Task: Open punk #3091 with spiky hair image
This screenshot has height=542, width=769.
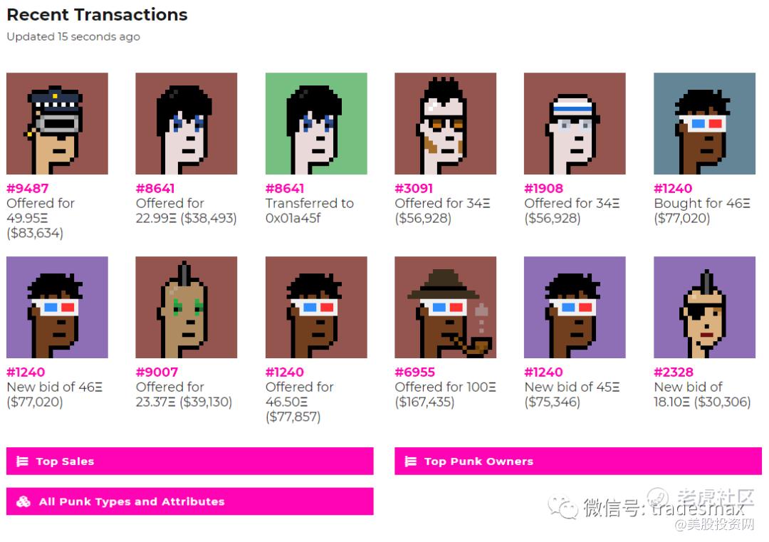Action: click(445, 124)
